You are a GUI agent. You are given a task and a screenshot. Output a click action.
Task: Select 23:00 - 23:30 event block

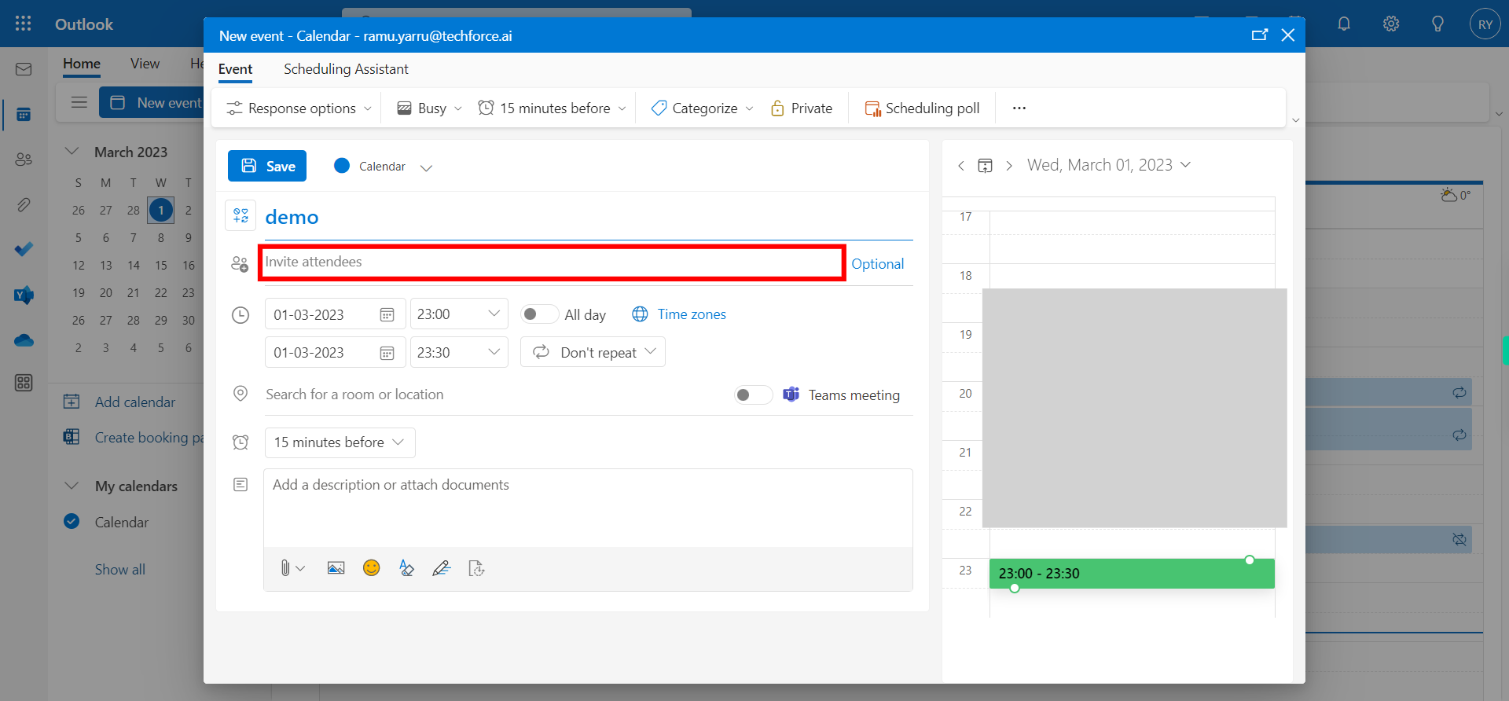point(1132,574)
